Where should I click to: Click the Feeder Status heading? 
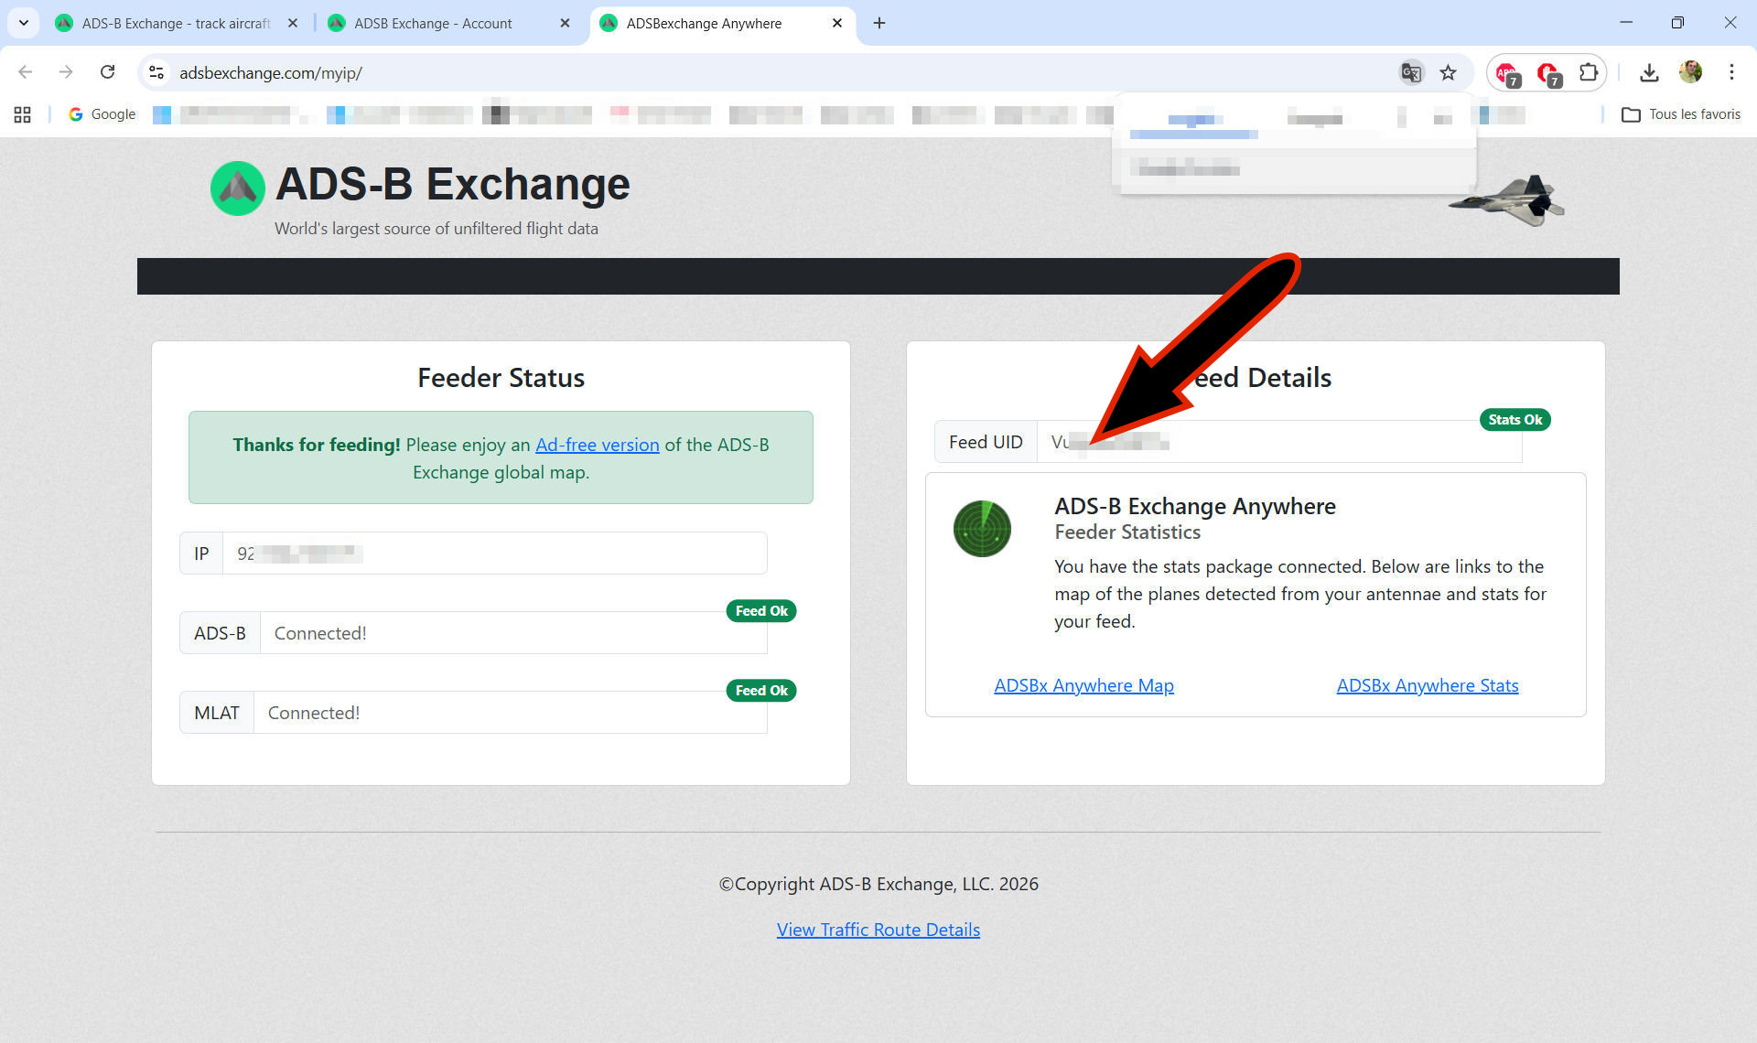click(501, 378)
